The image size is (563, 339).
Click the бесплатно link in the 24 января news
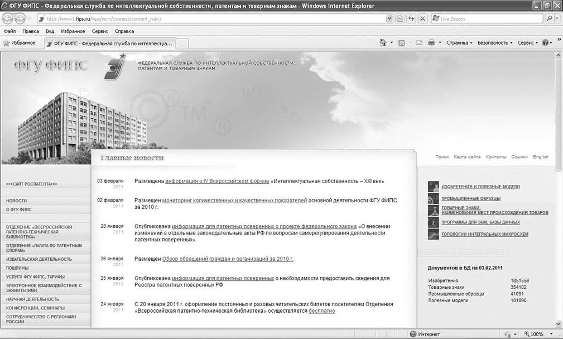[322, 311]
